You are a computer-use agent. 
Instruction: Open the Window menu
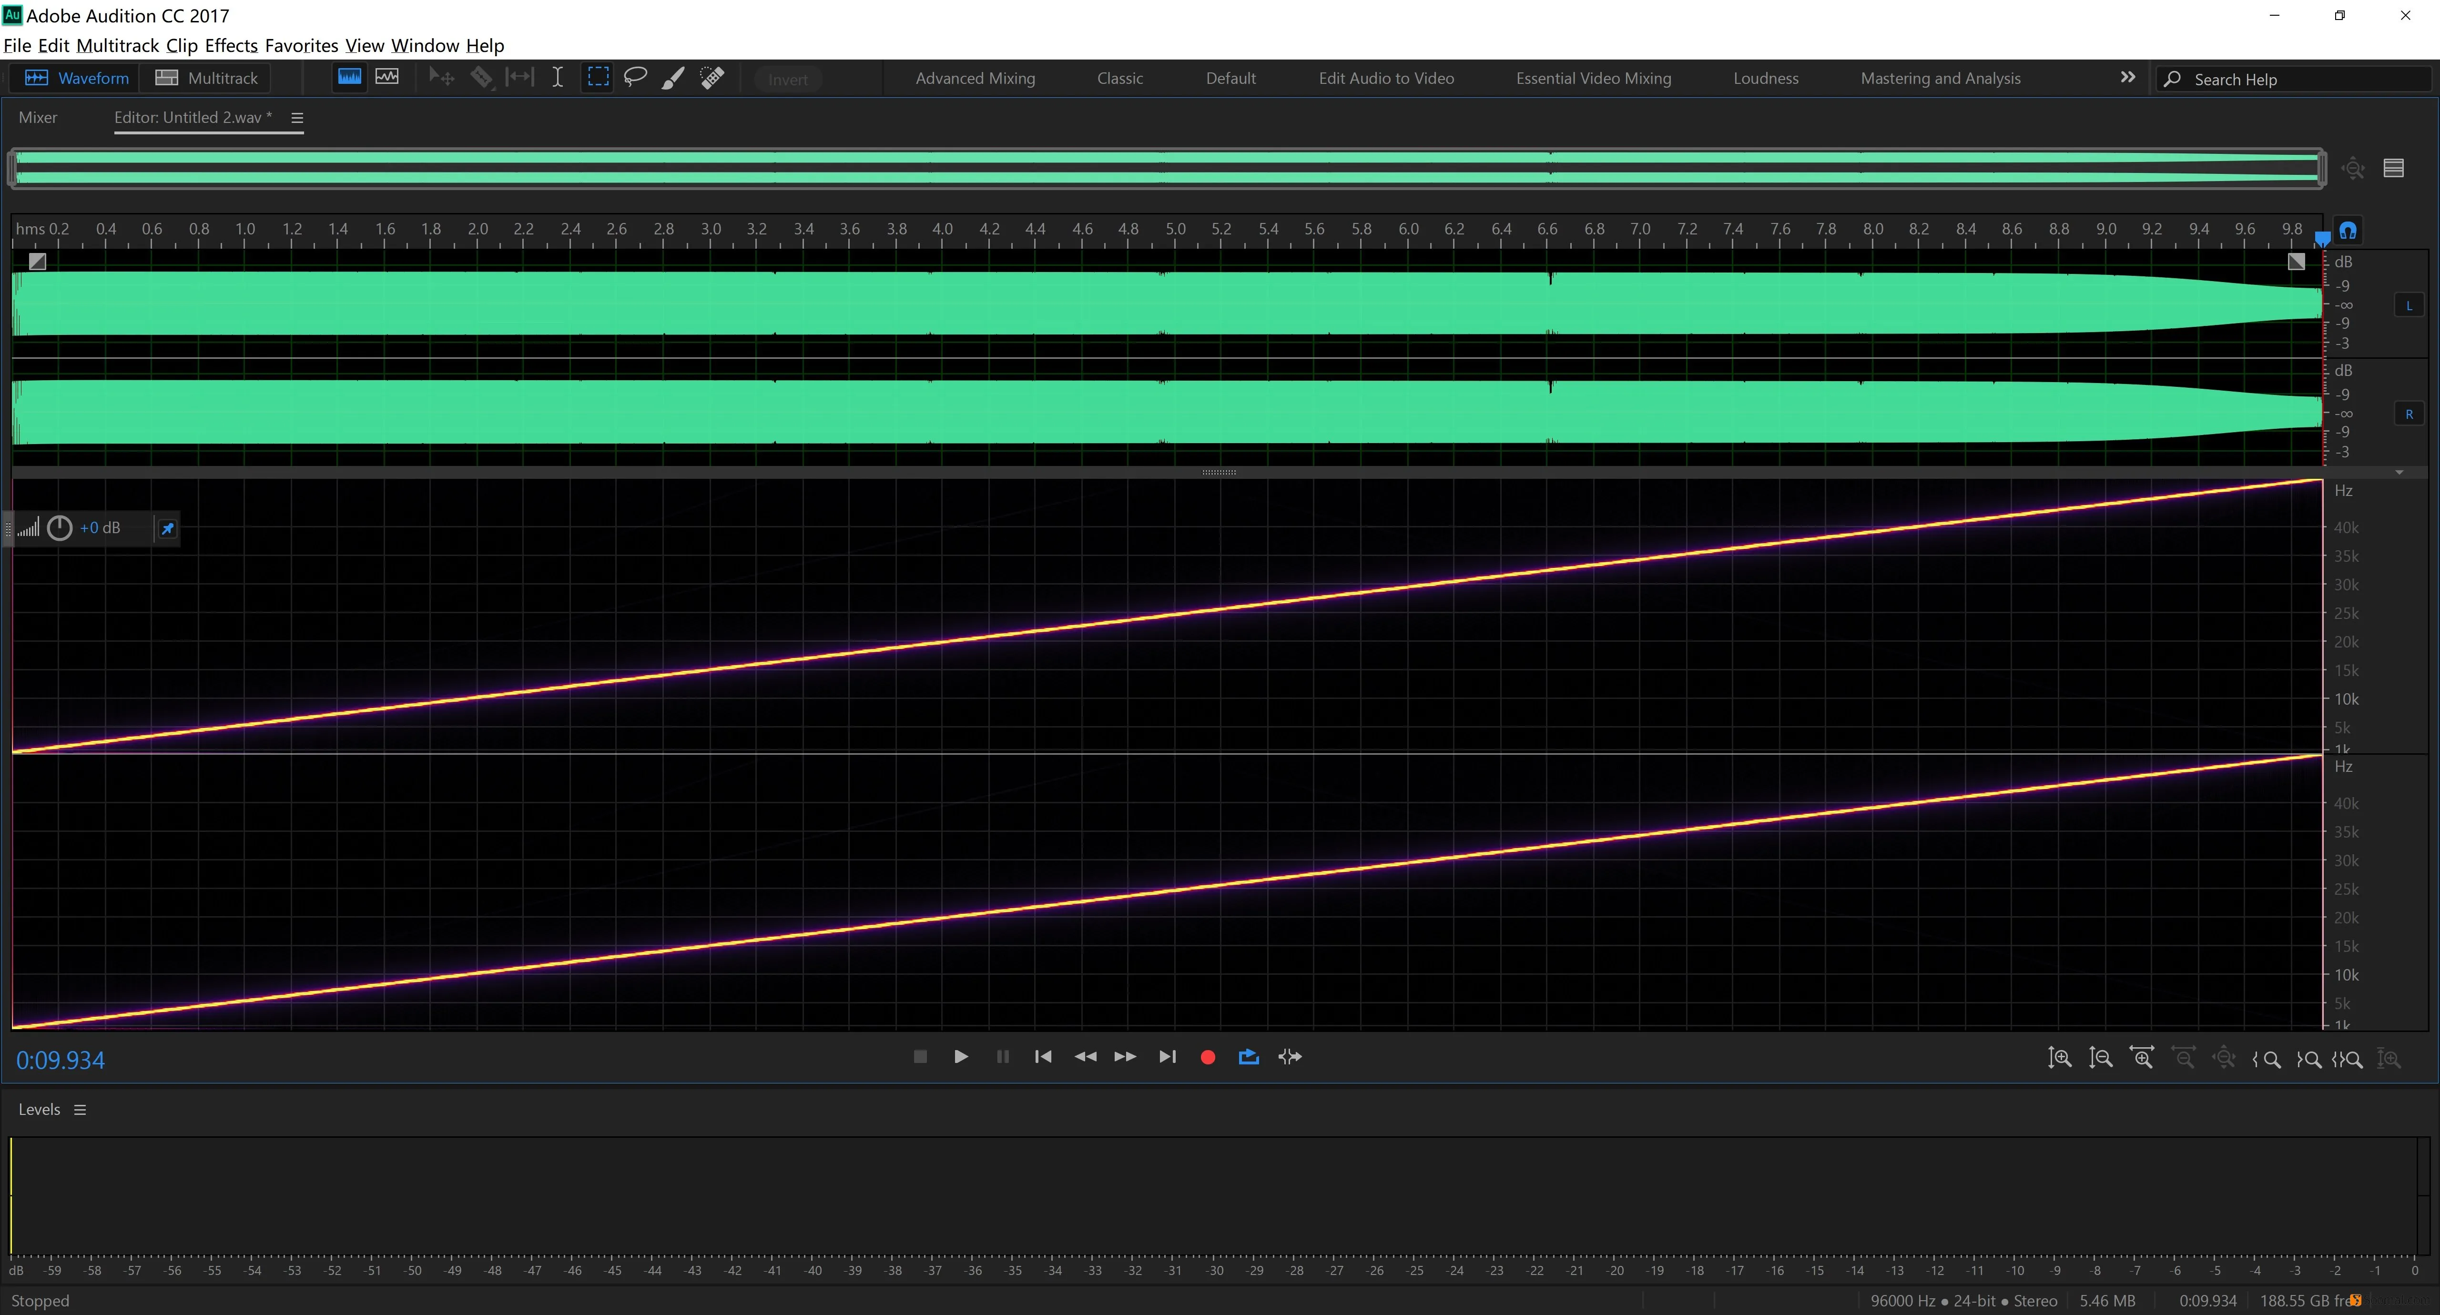(x=425, y=45)
